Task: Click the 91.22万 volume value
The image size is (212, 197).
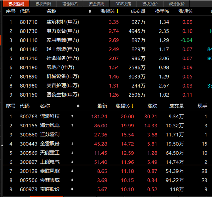Action: 175,180
